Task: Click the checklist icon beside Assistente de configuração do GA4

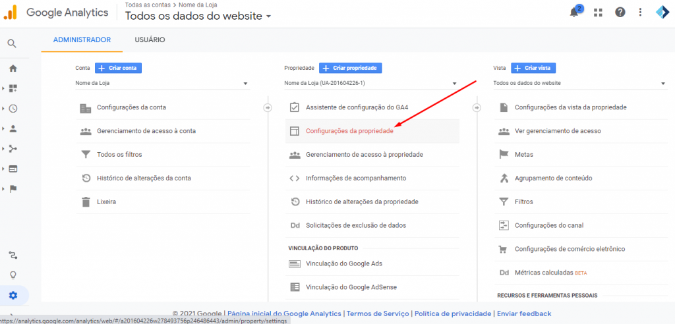Action: (x=295, y=107)
